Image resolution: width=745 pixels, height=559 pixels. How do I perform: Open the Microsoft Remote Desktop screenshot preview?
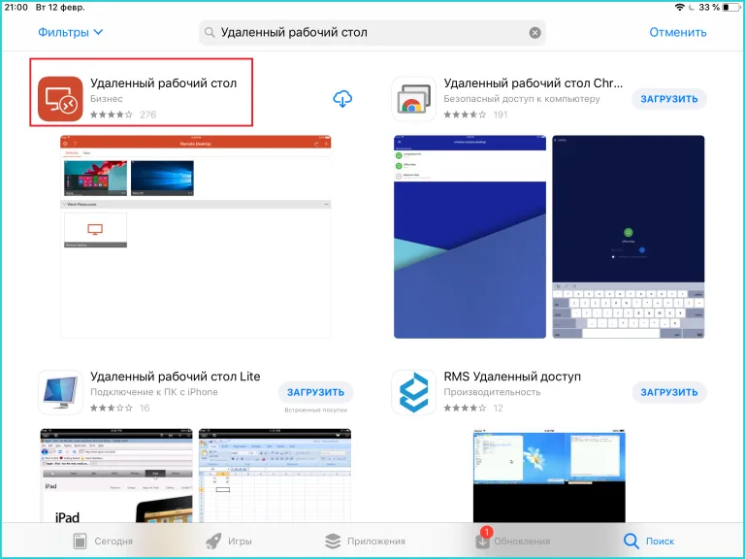(195, 237)
